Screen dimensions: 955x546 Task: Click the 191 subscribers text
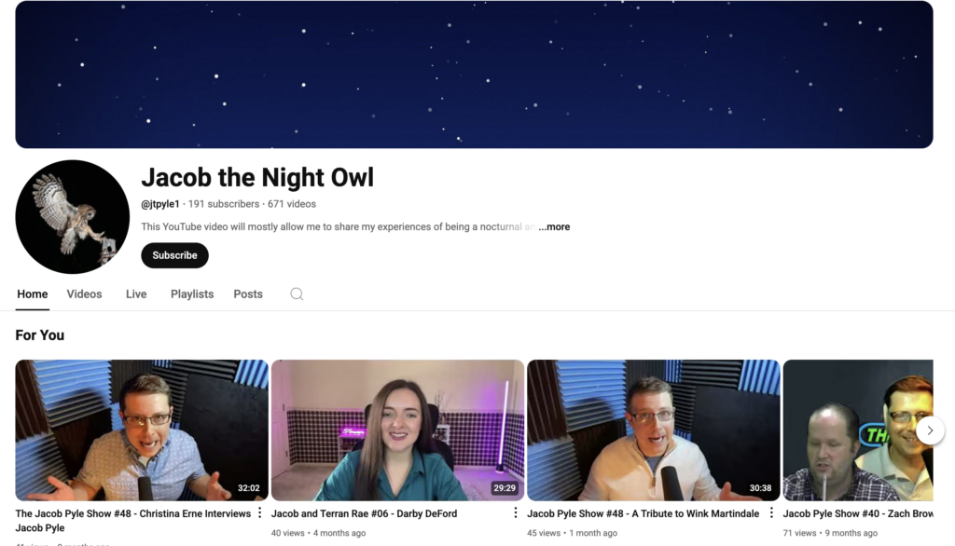[x=224, y=204]
